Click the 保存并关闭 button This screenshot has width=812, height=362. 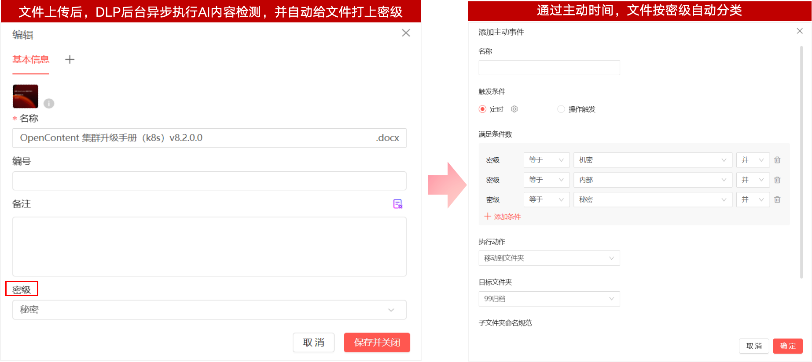377,343
